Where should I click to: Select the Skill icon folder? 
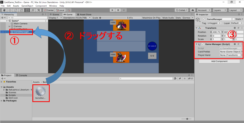pyautogui.click(x=13, y=98)
